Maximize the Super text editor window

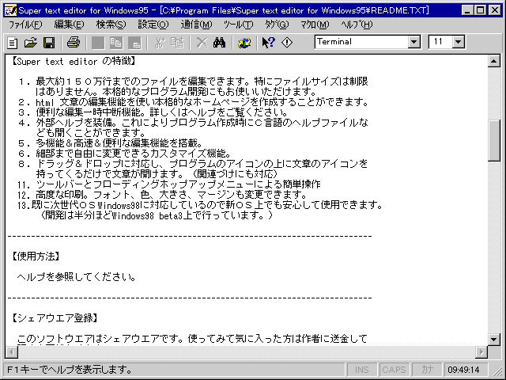tap(481, 10)
